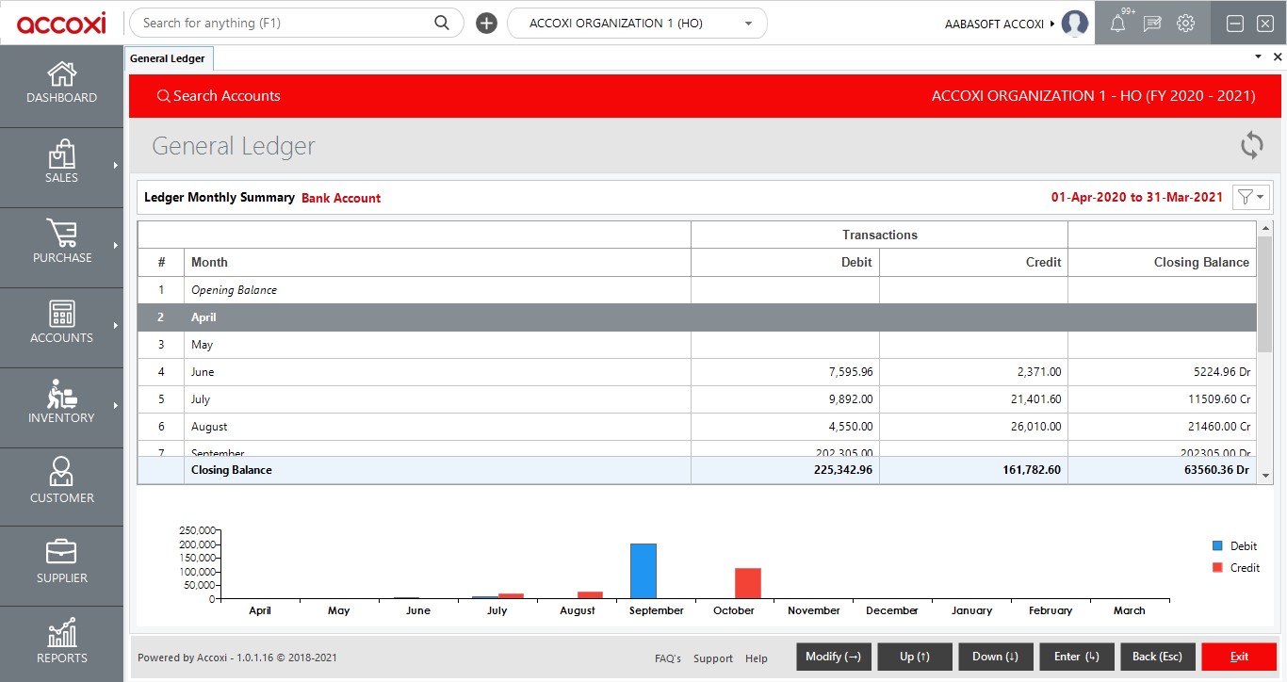Open the Accounts calculator module
Viewport: 1287px width, 682px height.
pos(61,323)
